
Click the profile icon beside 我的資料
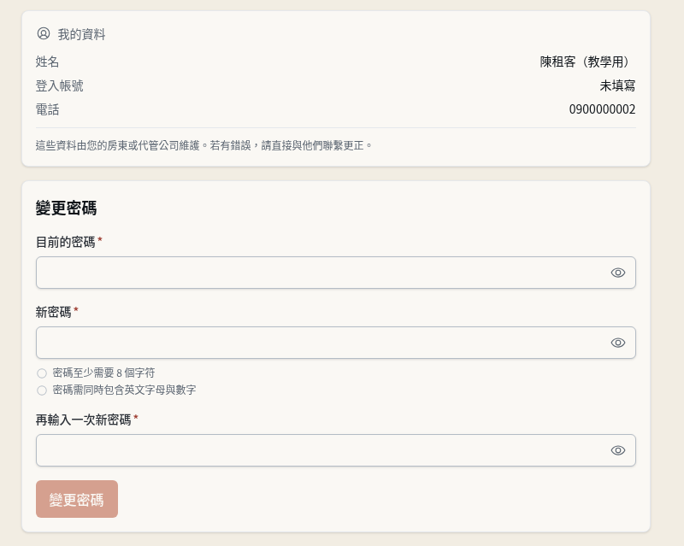[44, 33]
